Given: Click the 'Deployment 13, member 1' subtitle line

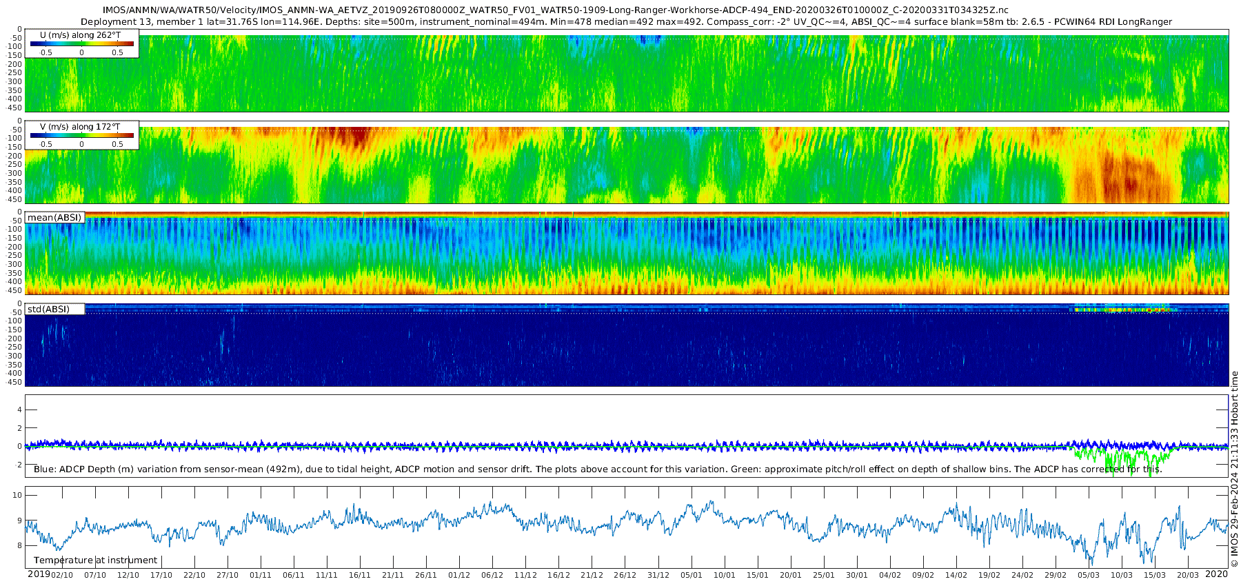Looking at the screenshot, I should click(x=626, y=22).
